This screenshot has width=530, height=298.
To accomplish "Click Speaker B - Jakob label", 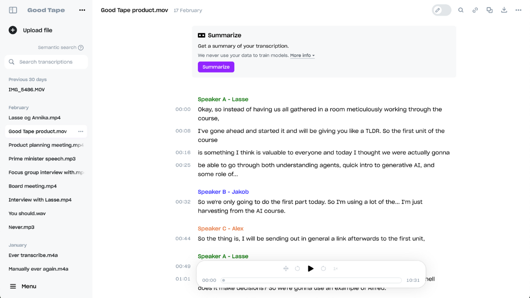I will 223,192.
